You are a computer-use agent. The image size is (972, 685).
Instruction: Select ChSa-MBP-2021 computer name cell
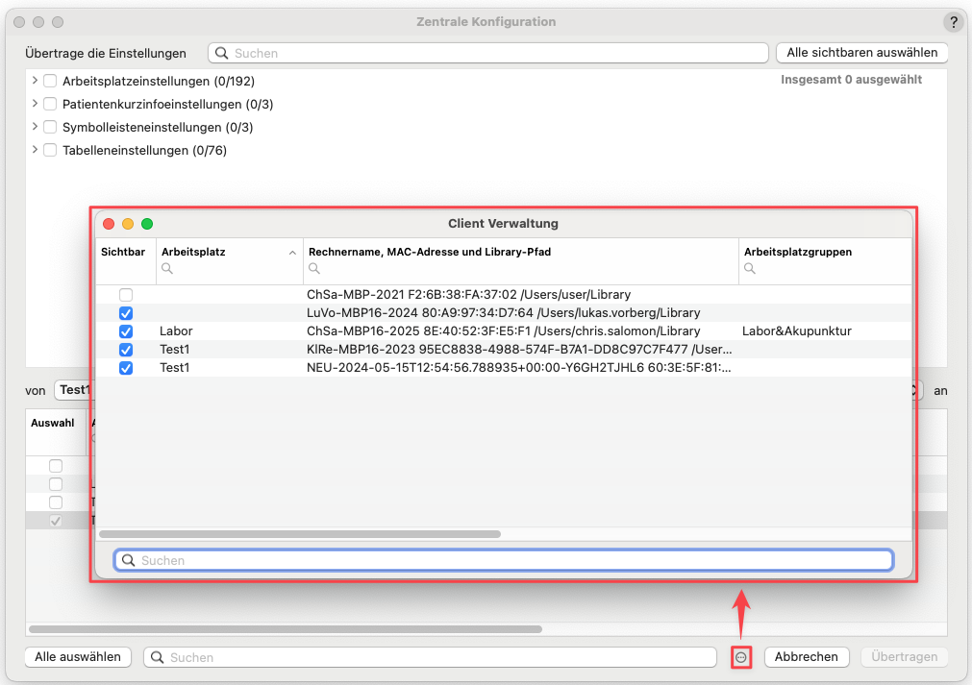[x=468, y=294]
